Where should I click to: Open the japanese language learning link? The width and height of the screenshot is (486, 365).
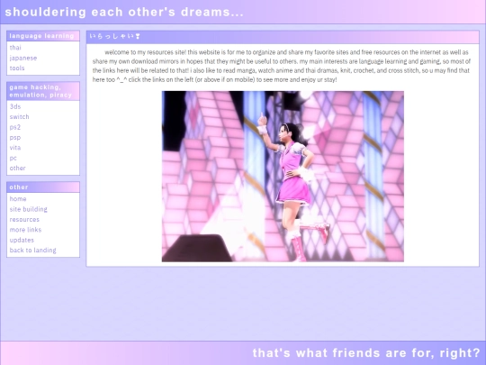23,58
